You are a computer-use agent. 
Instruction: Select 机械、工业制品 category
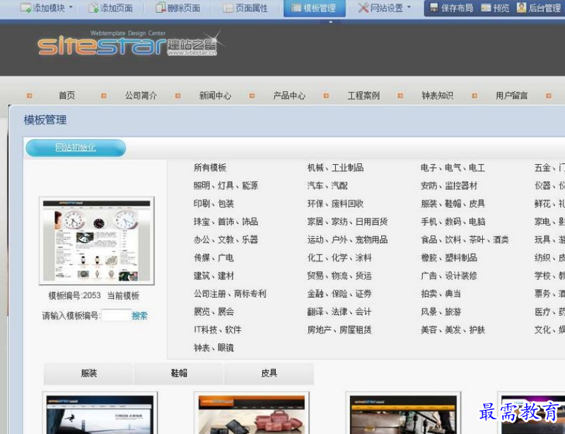point(335,168)
